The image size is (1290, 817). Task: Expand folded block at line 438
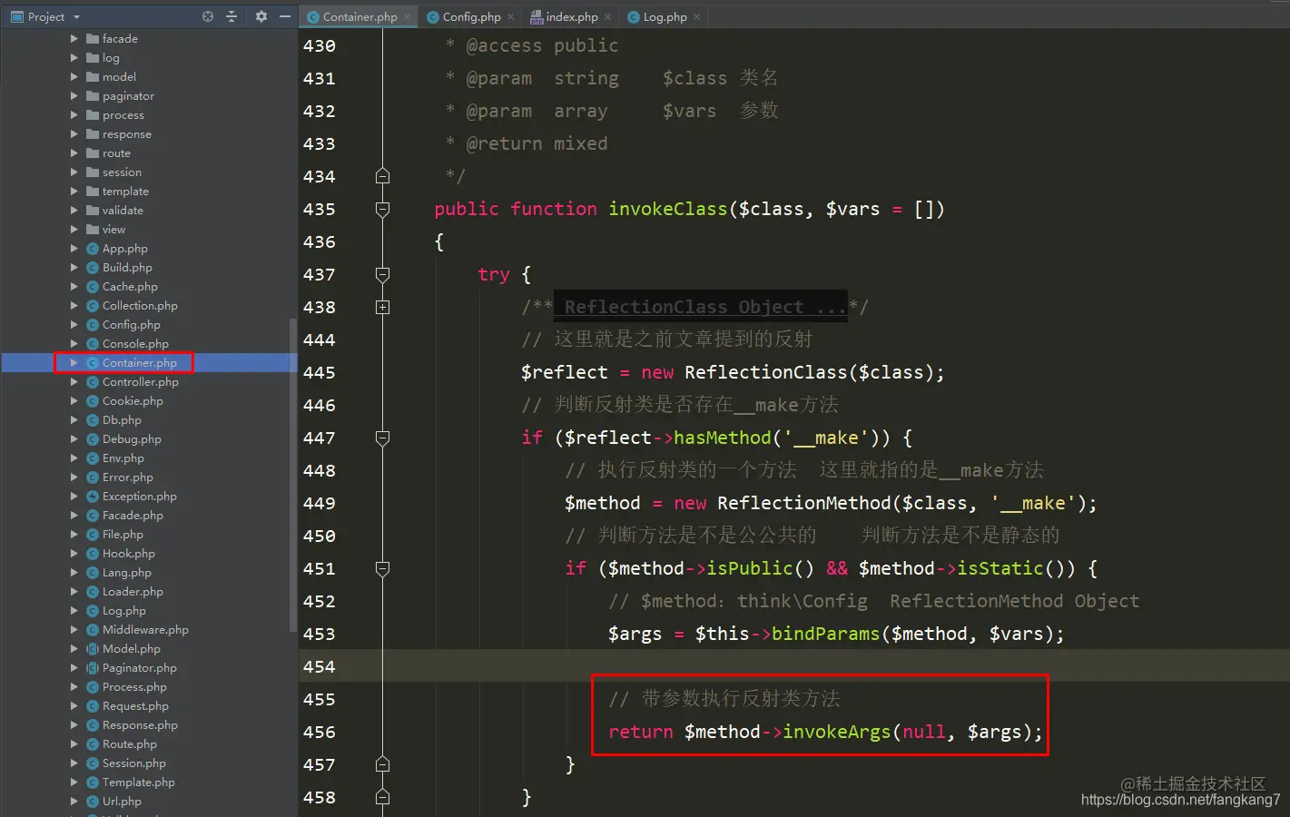tap(382, 307)
